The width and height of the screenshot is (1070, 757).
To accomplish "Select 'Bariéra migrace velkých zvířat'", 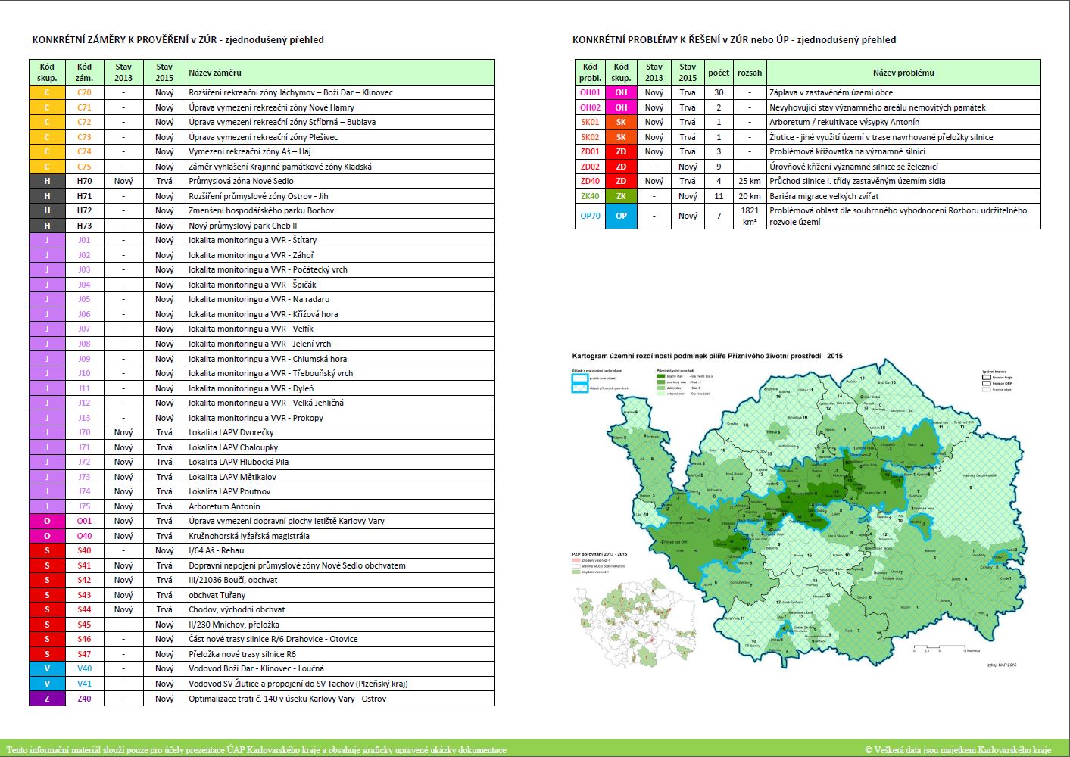I will tap(824, 196).
